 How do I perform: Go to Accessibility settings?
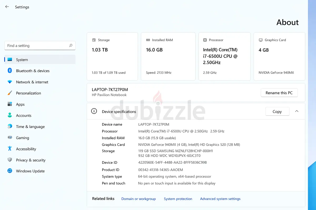pos(26,149)
